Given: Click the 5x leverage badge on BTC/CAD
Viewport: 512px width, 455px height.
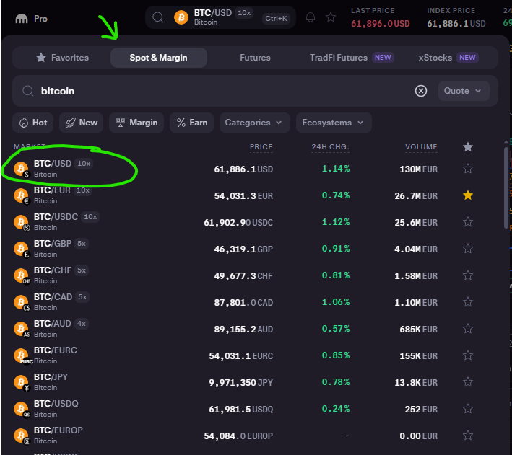Looking at the screenshot, I should point(82,297).
